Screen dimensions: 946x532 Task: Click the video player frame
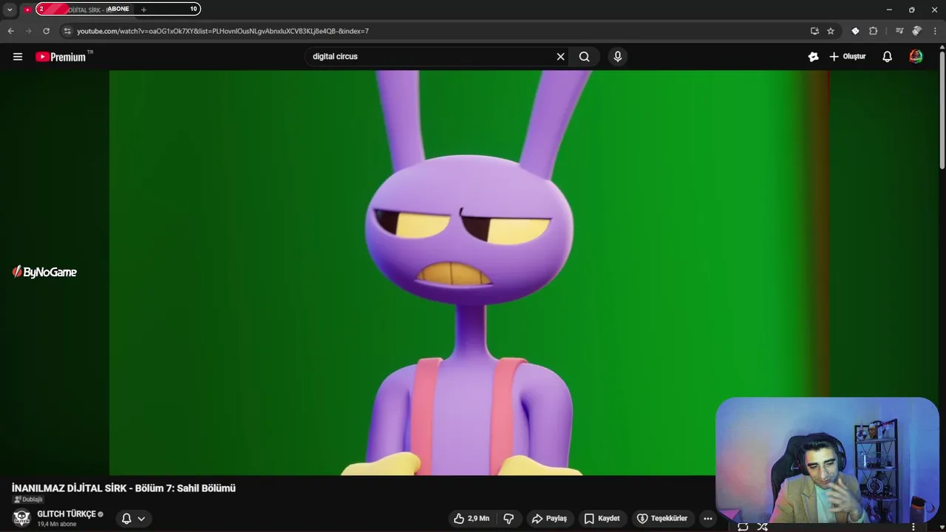pyautogui.click(x=469, y=273)
